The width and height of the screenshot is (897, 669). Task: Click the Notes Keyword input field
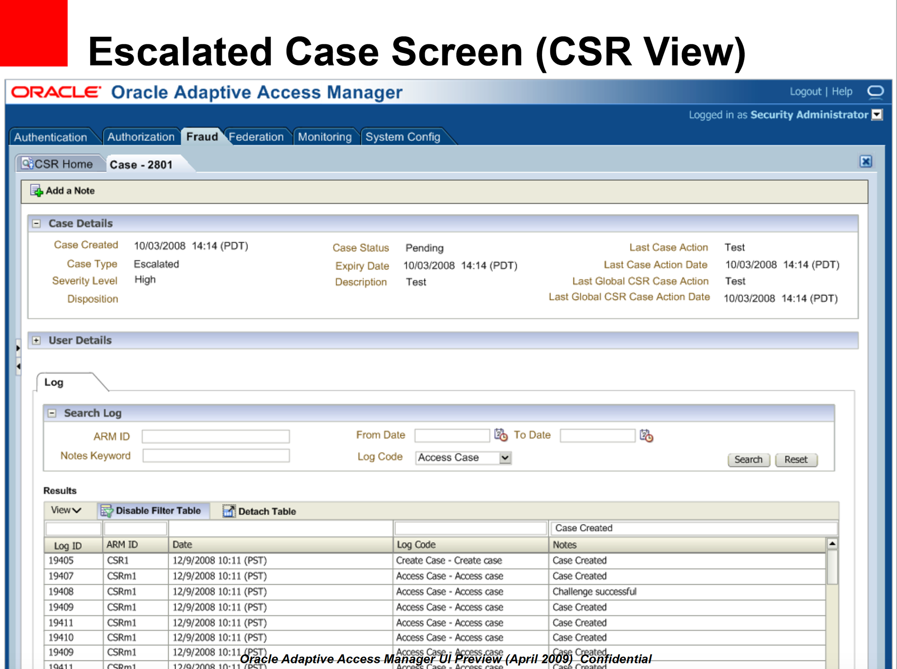pos(216,455)
